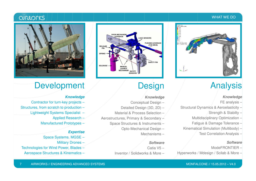Select 'Detailed Design (3D, 2D)' line
This screenshot has width=256, height=181.
tap(142, 108)
